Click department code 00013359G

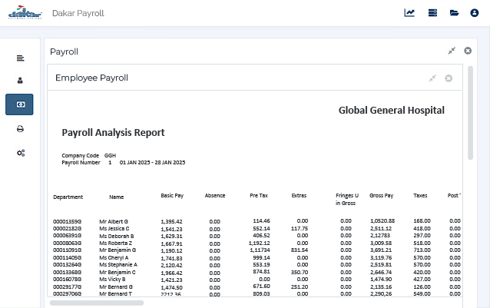[67, 222]
